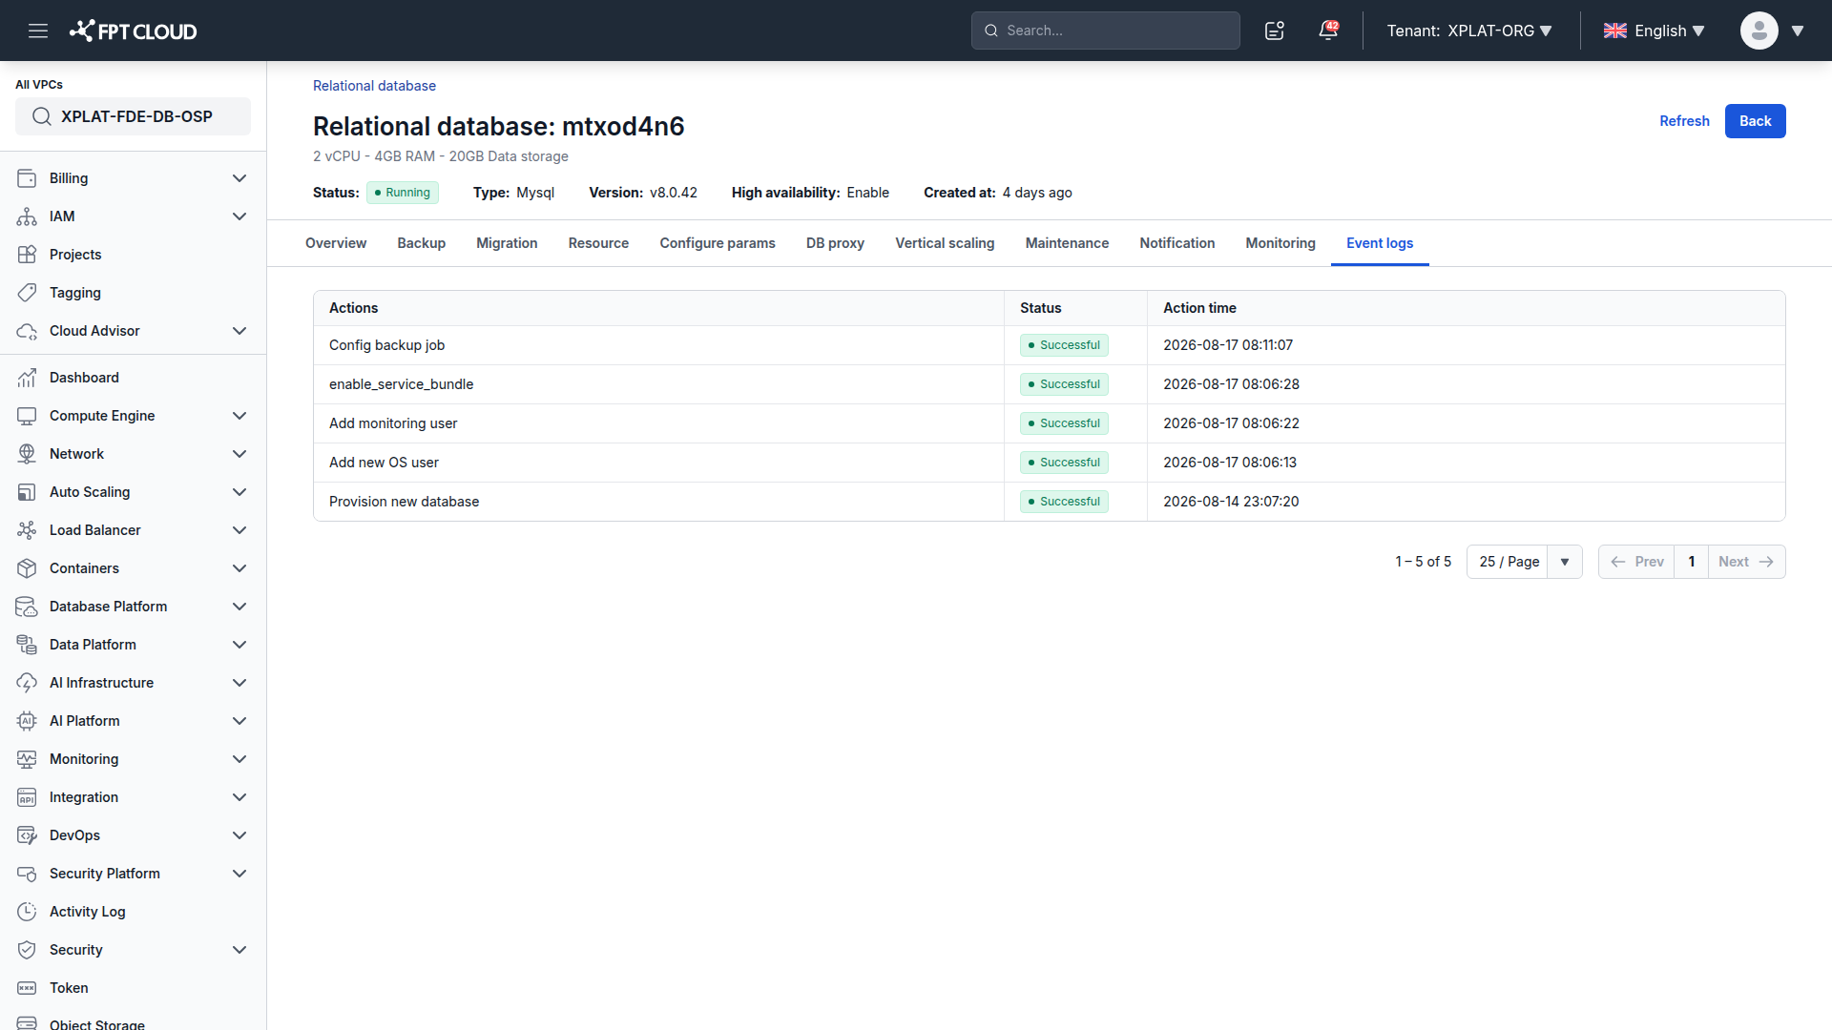1832x1030 pixels.
Task: Click the Dashboard chart icon
Action: click(x=27, y=378)
